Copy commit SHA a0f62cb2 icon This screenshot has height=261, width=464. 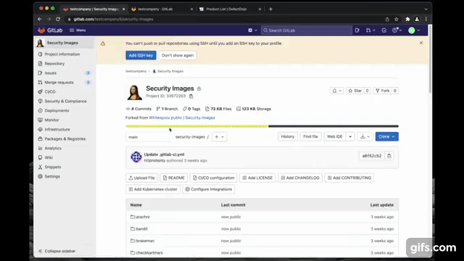click(x=389, y=156)
